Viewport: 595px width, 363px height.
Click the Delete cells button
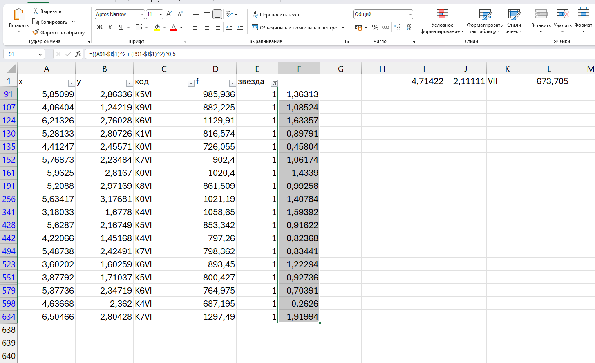[563, 22]
